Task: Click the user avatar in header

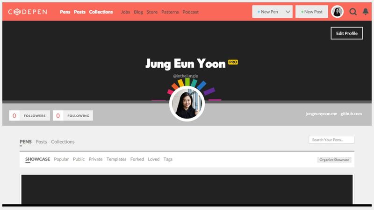Action: click(337, 12)
